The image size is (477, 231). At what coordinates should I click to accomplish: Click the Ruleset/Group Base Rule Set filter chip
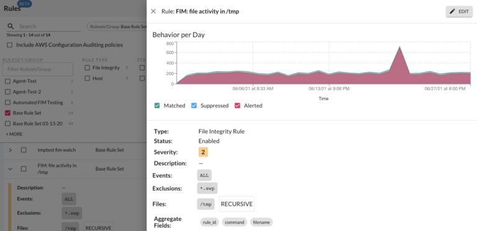tap(117, 27)
